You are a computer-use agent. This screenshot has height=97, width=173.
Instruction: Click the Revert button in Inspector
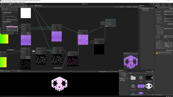coord(168,50)
